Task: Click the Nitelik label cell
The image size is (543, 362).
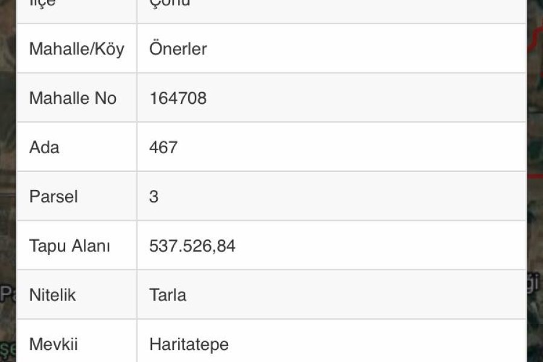Action: click(x=77, y=294)
